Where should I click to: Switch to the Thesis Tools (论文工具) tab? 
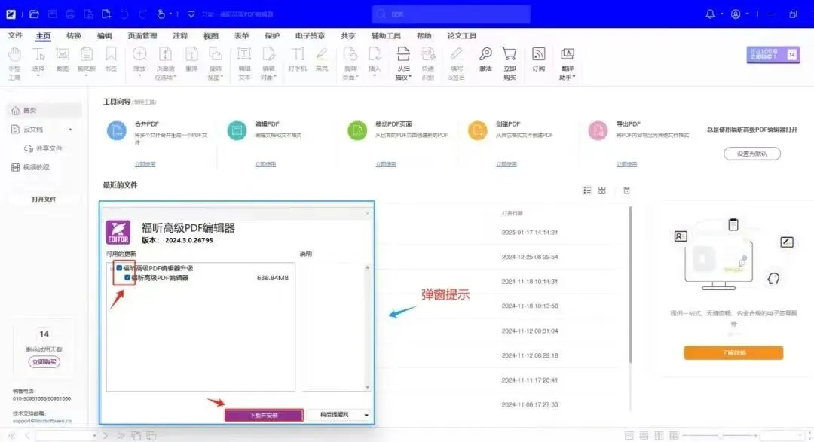[461, 36]
